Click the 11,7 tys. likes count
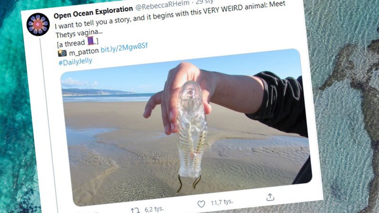The width and height of the screenshot is (379, 213). point(222,202)
